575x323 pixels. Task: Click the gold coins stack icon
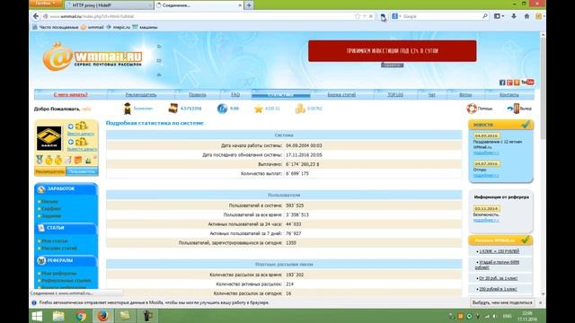300,109
